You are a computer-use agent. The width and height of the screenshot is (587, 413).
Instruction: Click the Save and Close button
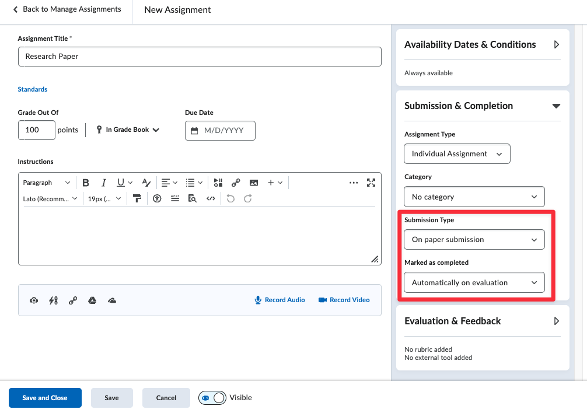click(45, 398)
